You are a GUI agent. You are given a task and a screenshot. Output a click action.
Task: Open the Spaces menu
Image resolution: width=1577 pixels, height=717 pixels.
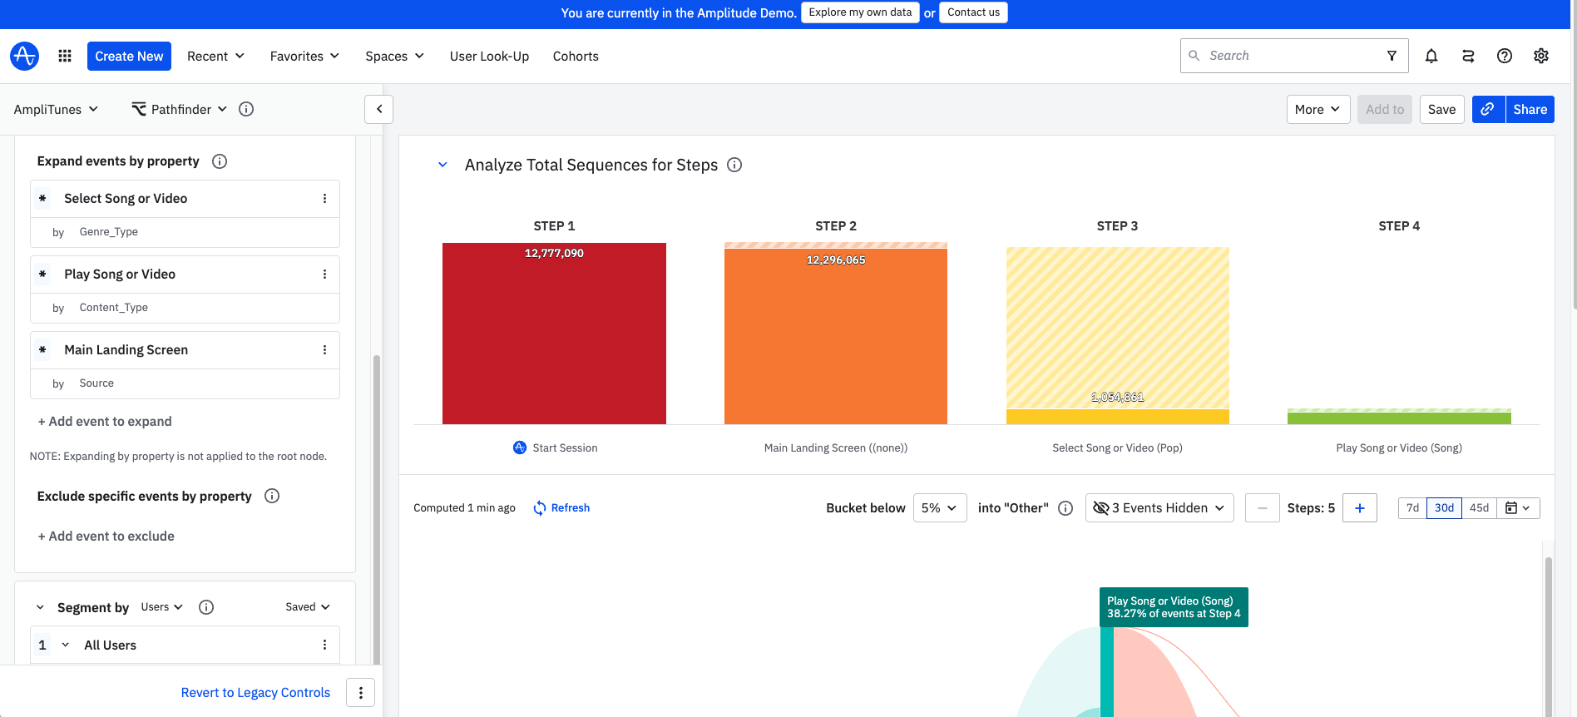394,56
